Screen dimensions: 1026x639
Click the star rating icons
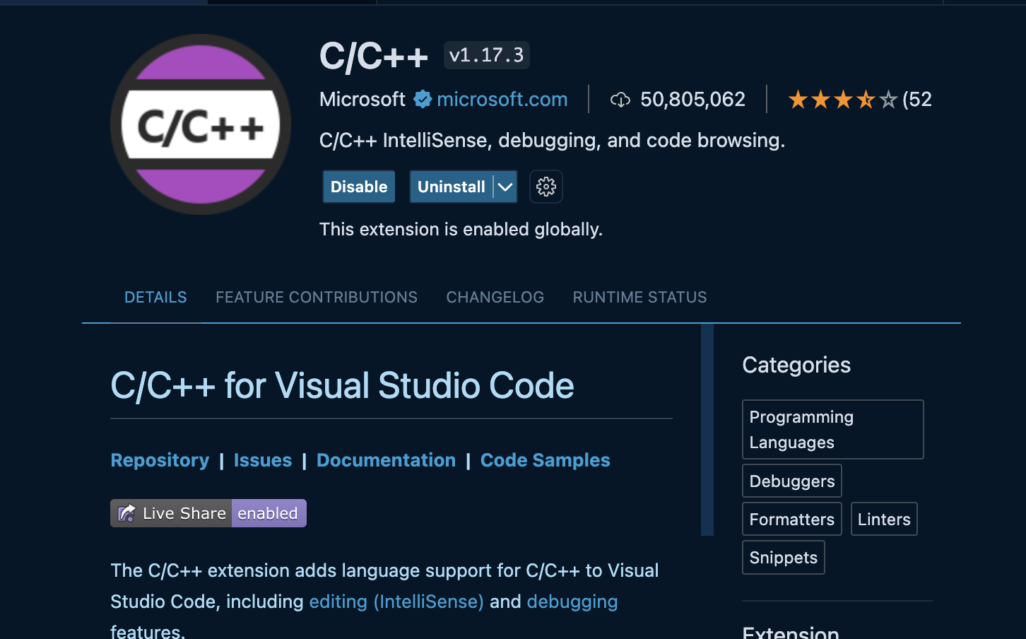click(x=842, y=100)
